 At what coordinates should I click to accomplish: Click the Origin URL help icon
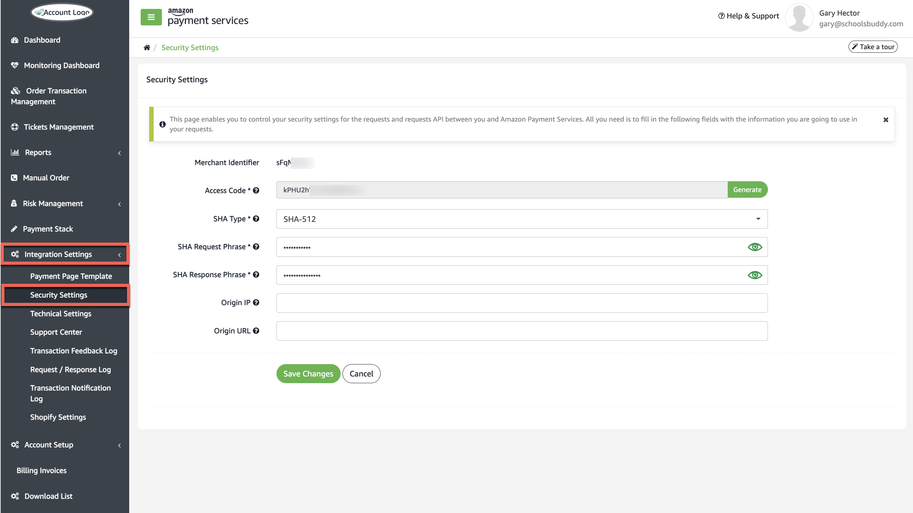[256, 331]
